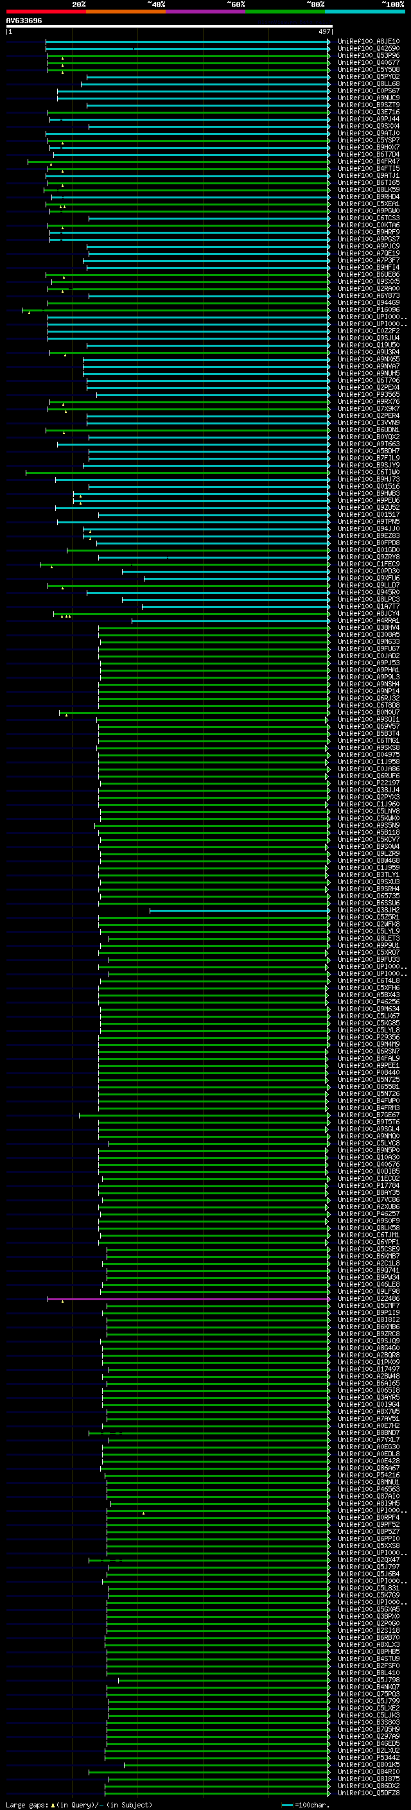Select hit label UniRef100_Q5J798

point(369,1680)
